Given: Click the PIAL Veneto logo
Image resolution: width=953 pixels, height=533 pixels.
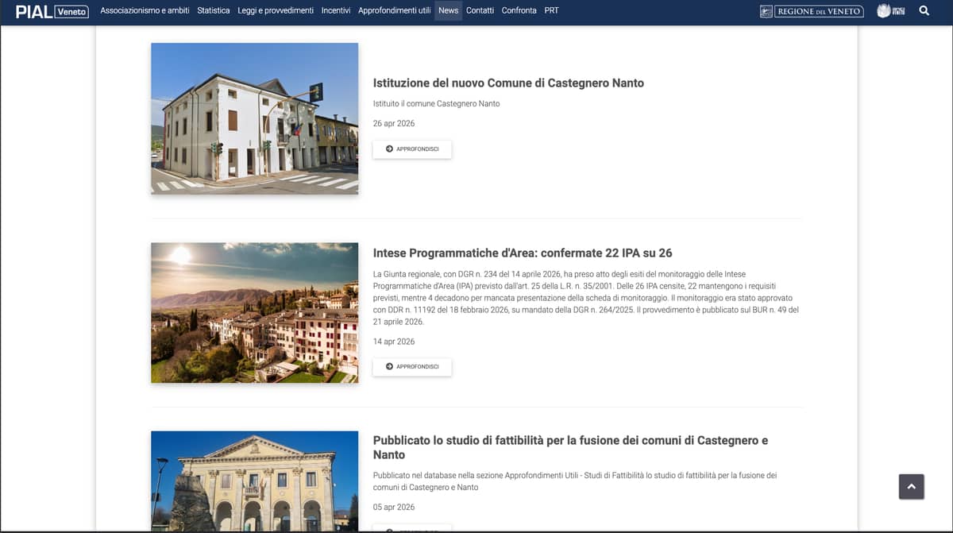Looking at the screenshot, I should (x=52, y=11).
